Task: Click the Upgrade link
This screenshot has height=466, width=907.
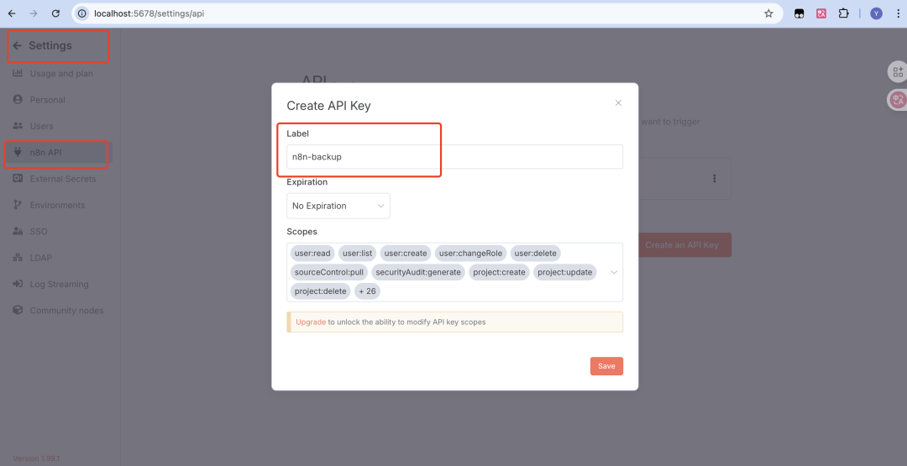Action: [x=311, y=322]
